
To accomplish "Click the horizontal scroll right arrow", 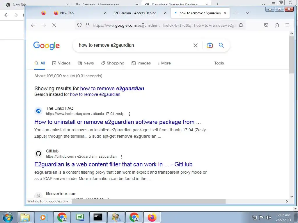I will [x=287, y=201].
